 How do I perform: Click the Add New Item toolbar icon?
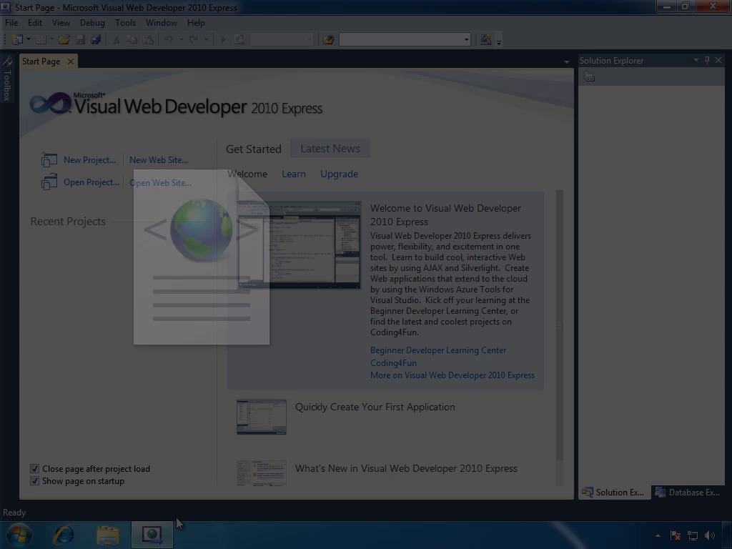pyautogui.click(x=41, y=40)
